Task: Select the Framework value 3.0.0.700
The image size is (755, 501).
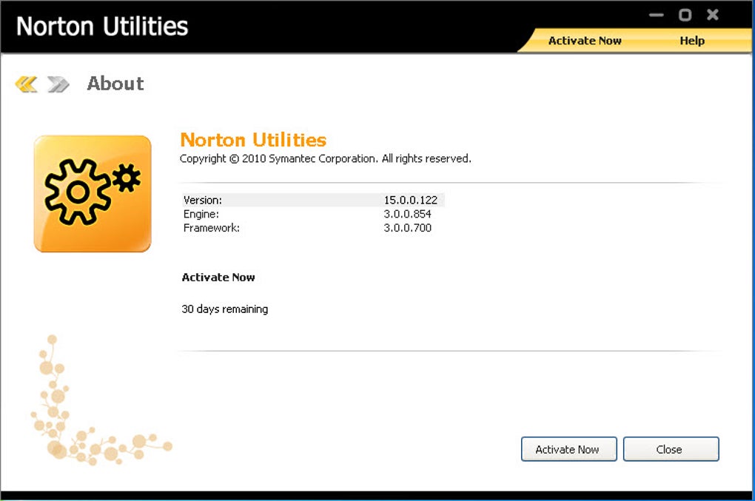Action: point(407,228)
